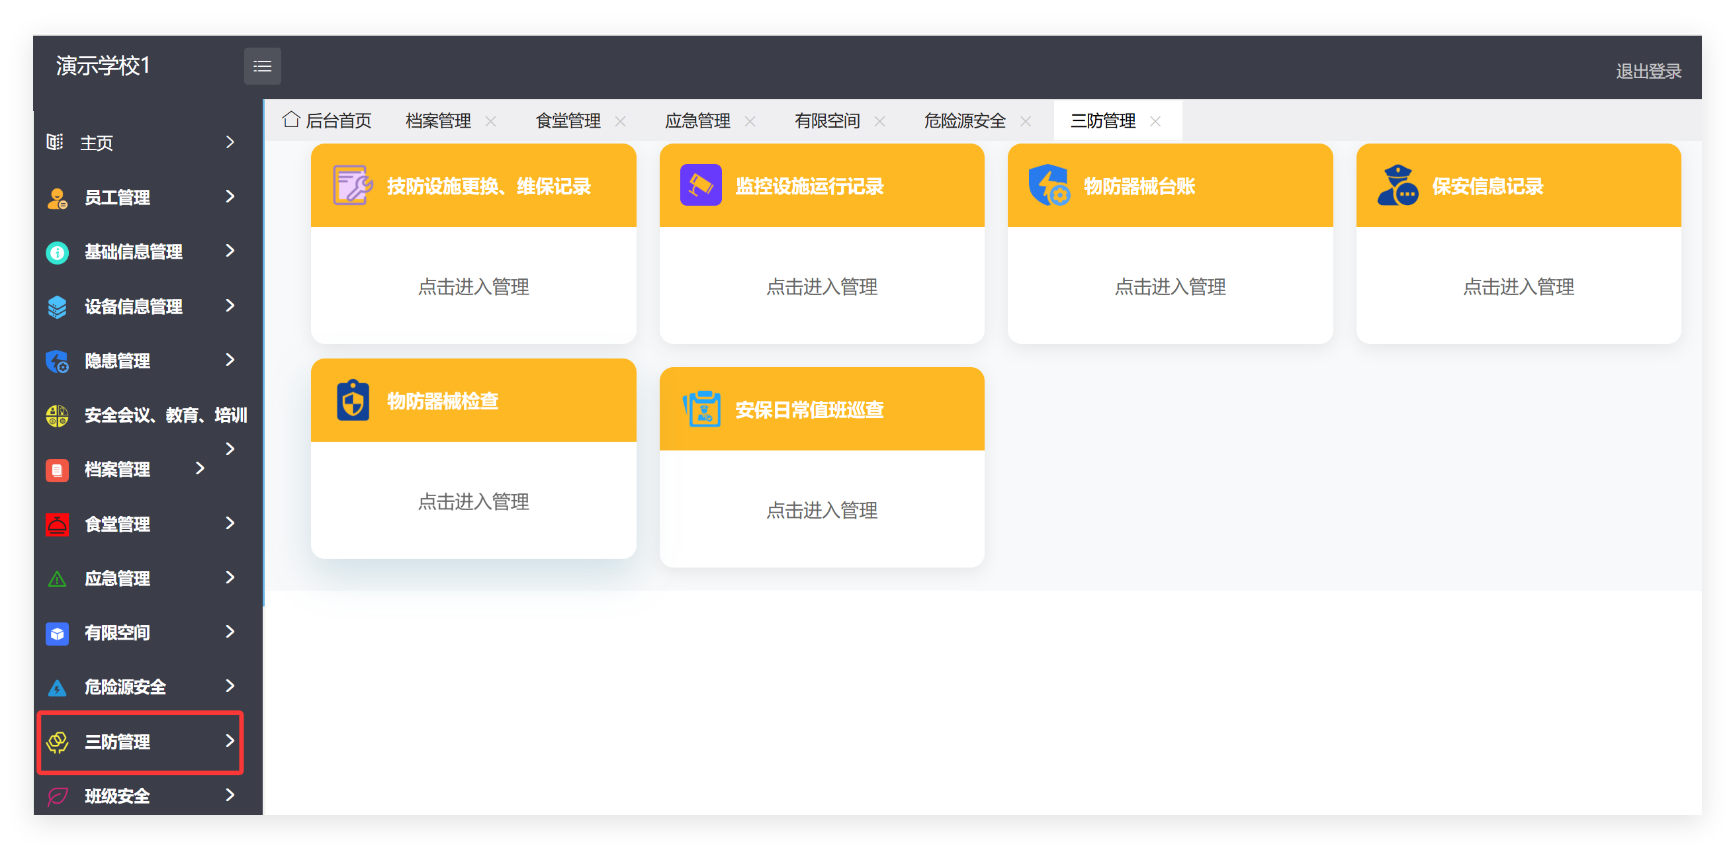This screenshot has width=1735, height=848.
Task: Switch to the 档案管理 tab
Action: [438, 121]
